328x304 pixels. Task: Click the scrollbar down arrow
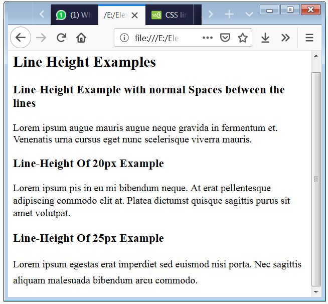(x=316, y=291)
